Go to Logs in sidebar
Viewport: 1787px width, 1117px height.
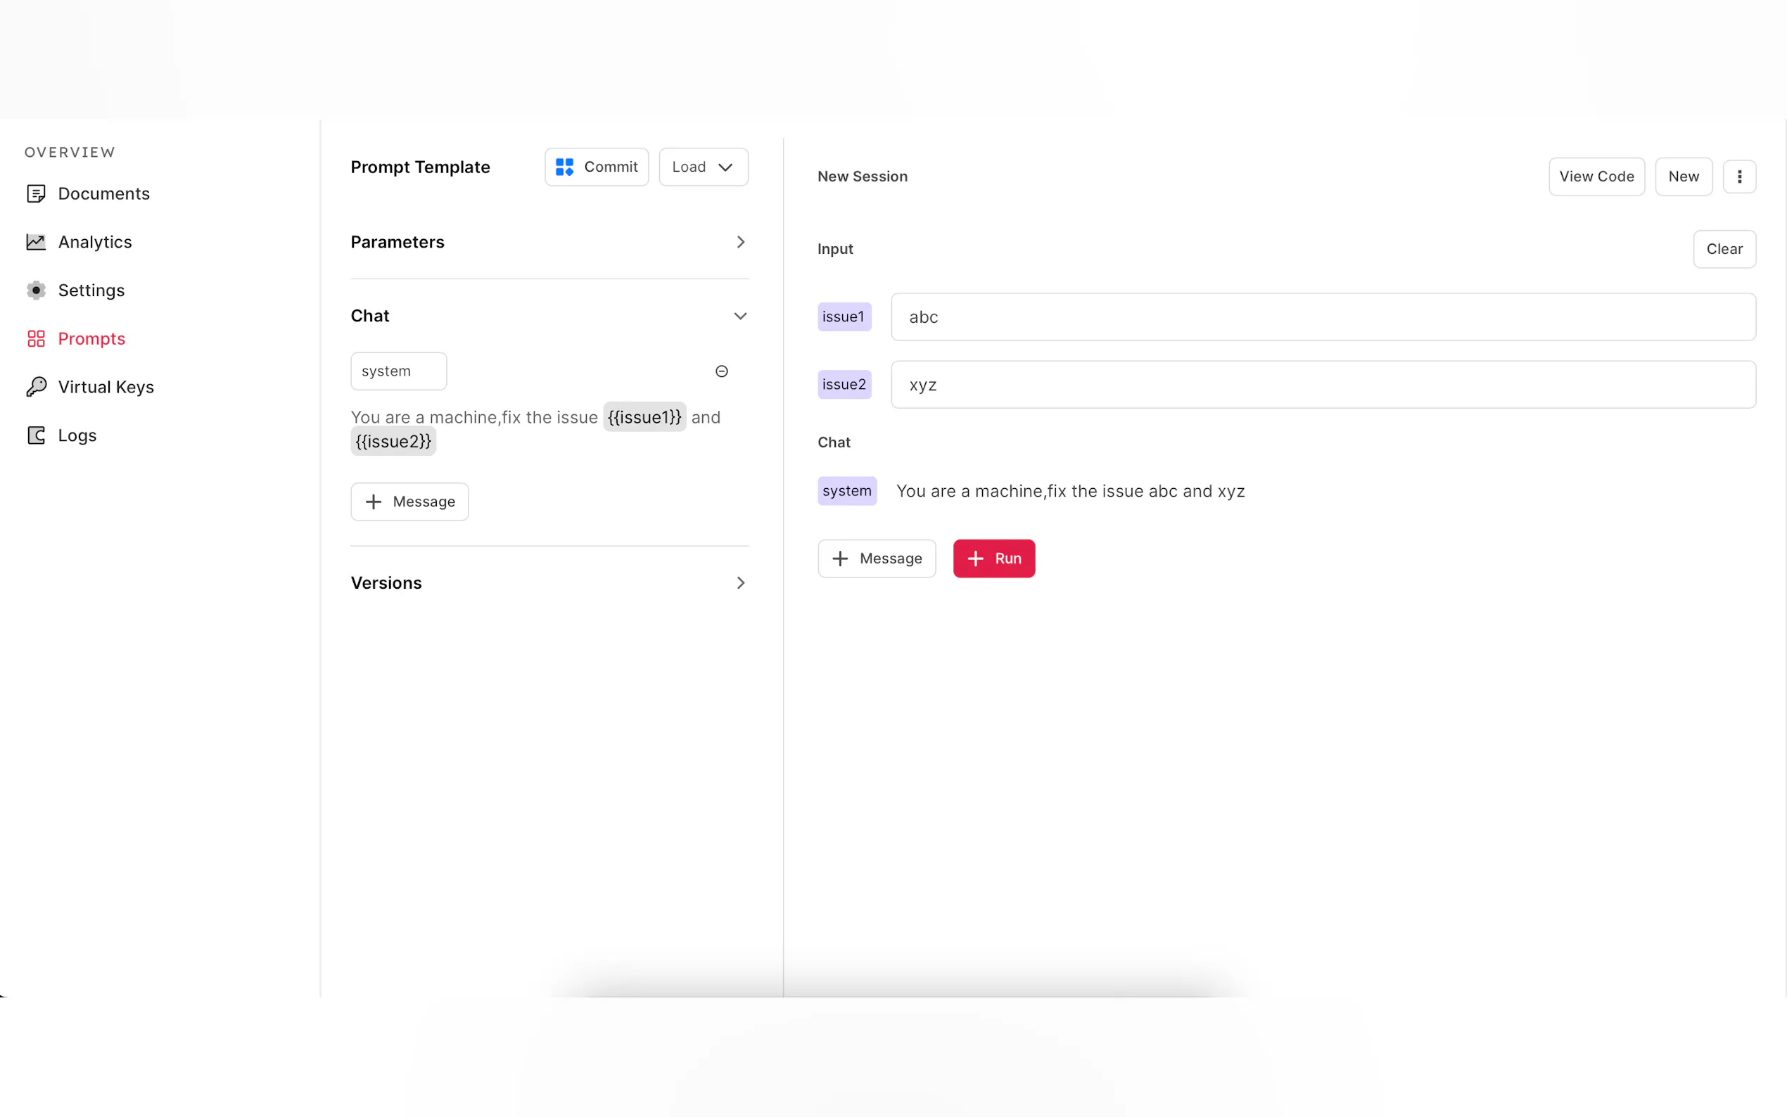point(77,436)
